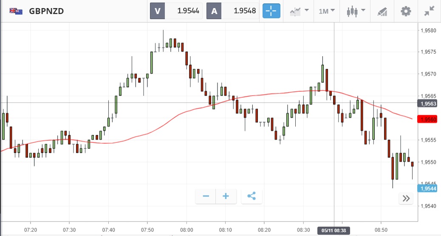441x236 pixels.
Task: Jump to latest candles double-arrow
Action: tap(406, 198)
